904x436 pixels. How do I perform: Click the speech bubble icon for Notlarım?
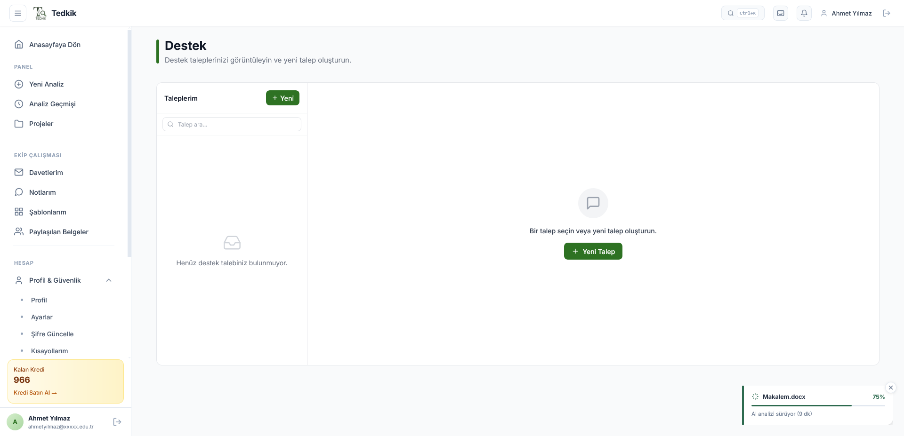(19, 192)
